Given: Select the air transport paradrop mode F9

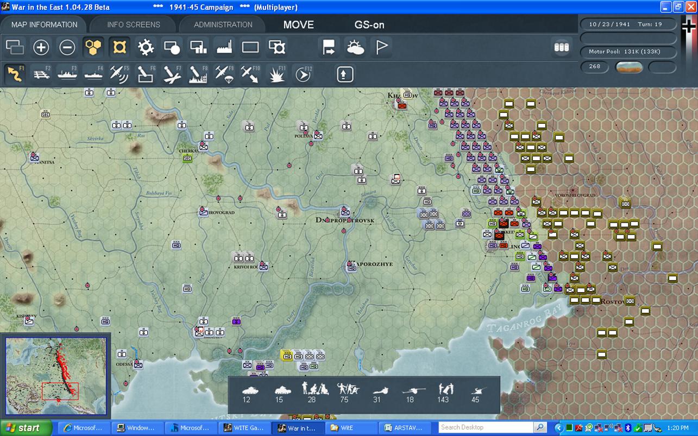Looking at the screenshot, I should [224, 74].
